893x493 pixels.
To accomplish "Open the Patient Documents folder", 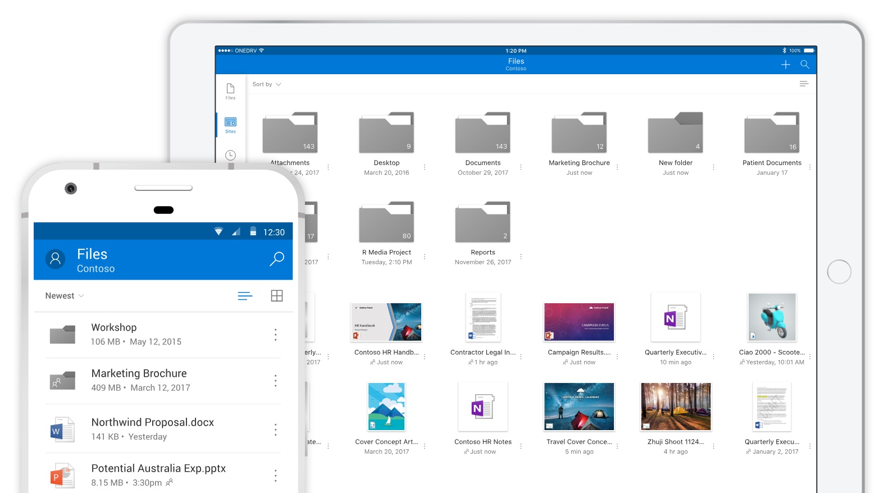I will [x=772, y=134].
